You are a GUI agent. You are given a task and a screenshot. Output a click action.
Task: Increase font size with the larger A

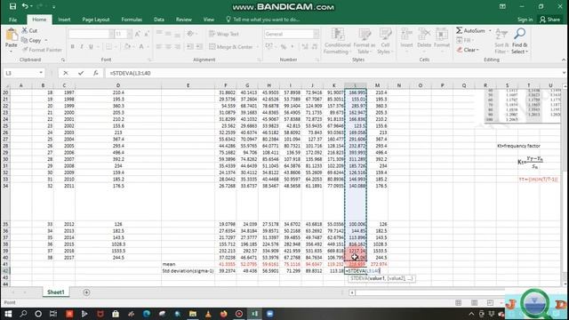tap(138, 34)
